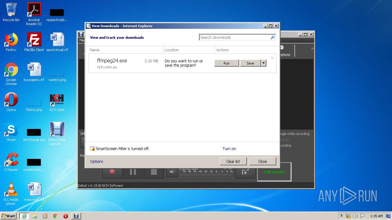The height and width of the screenshot is (220, 392).
Task: Open Skype desktop shortcut
Action: [11, 132]
